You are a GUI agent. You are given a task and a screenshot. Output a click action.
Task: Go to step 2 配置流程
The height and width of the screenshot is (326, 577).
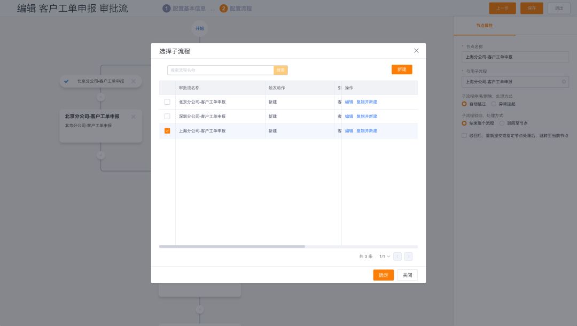(236, 9)
